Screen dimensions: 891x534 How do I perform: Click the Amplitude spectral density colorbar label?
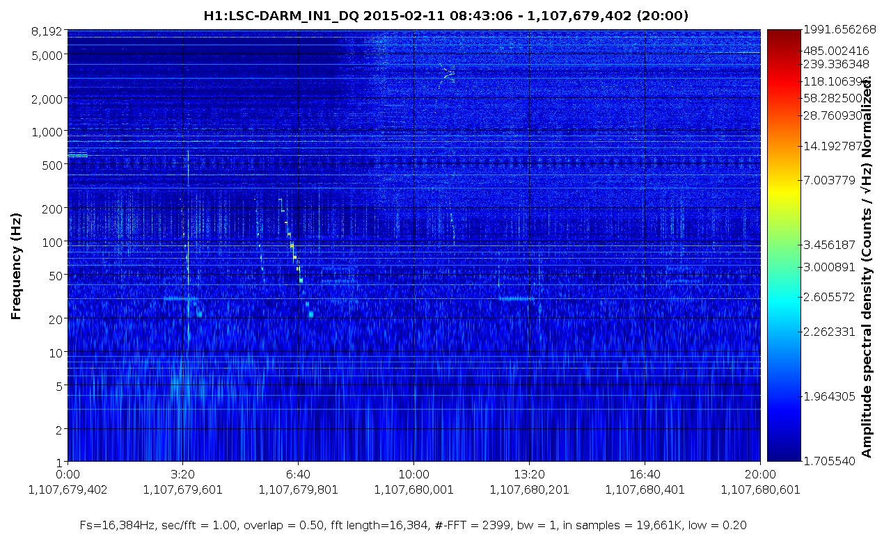(867, 267)
